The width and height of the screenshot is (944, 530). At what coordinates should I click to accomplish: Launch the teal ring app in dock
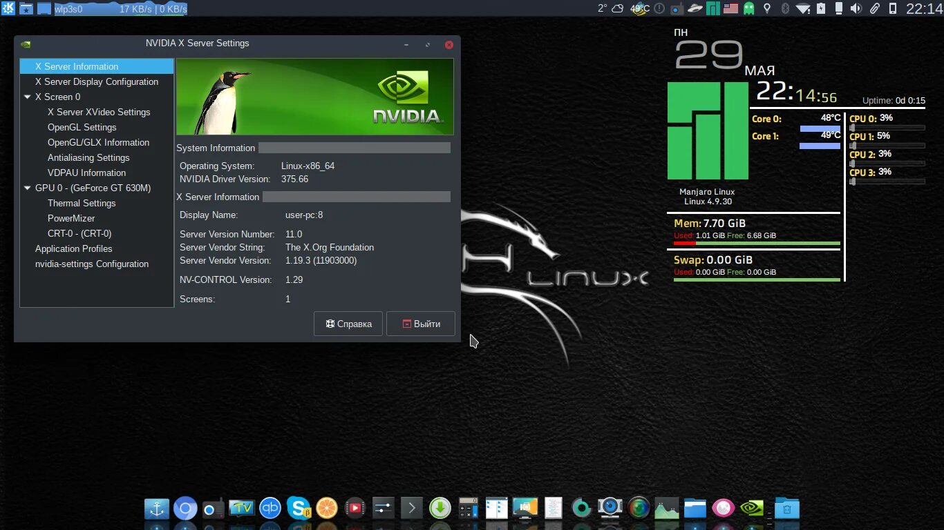(x=582, y=509)
